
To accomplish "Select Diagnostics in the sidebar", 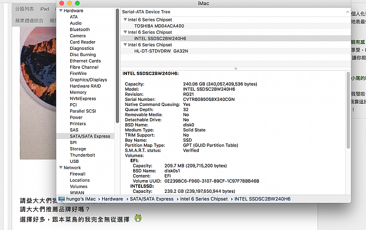I will tap(82, 48).
